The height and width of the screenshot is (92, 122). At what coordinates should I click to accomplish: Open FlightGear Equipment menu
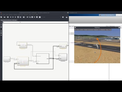(96, 30)
